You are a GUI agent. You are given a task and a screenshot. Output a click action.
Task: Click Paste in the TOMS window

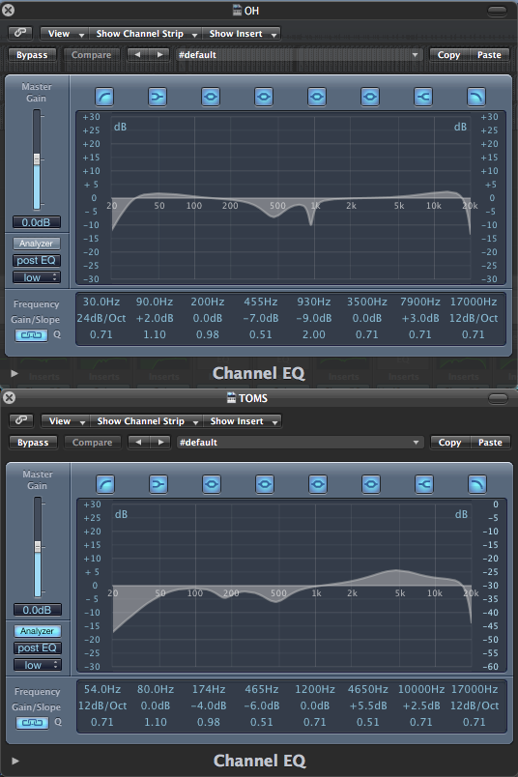(x=490, y=443)
